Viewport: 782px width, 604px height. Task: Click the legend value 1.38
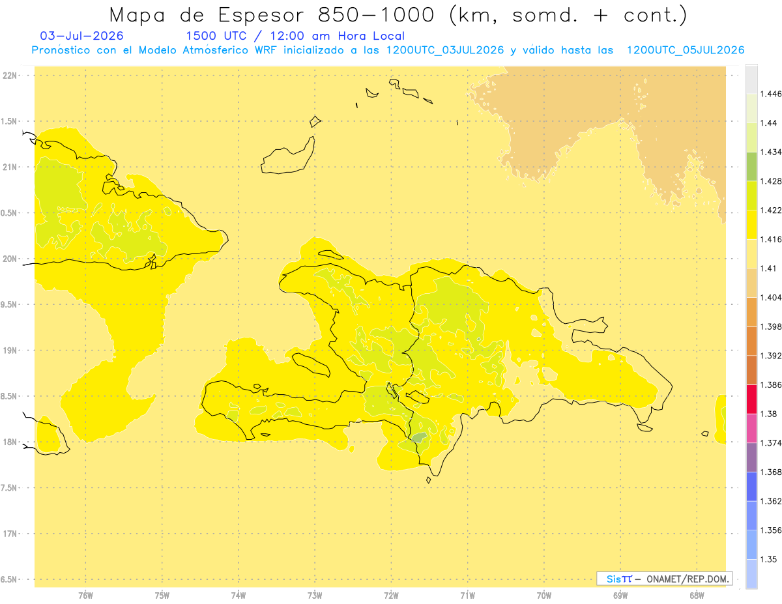tap(769, 414)
